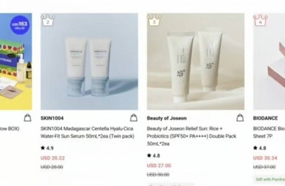Click star rating of BIODANCE product

[260, 148]
